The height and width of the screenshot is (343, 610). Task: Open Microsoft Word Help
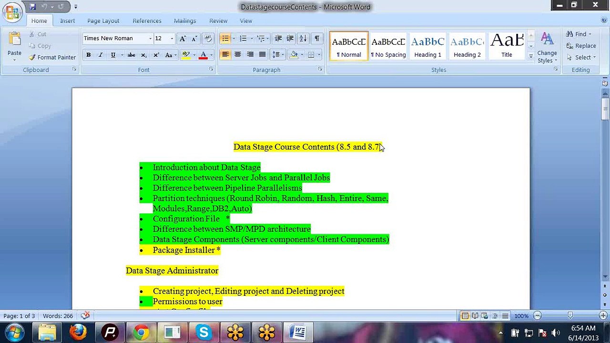pos(604,20)
